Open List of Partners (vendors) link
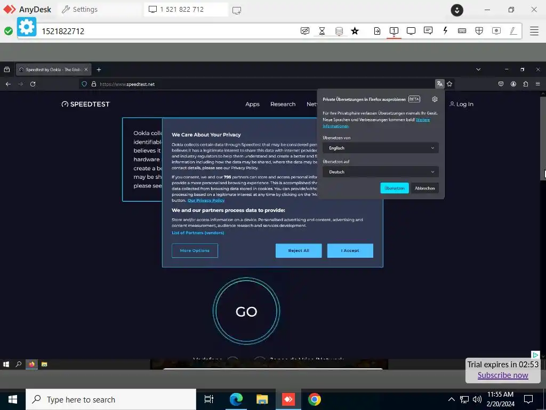Image resolution: width=546 pixels, height=410 pixels. pyautogui.click(x=198, y=233)
